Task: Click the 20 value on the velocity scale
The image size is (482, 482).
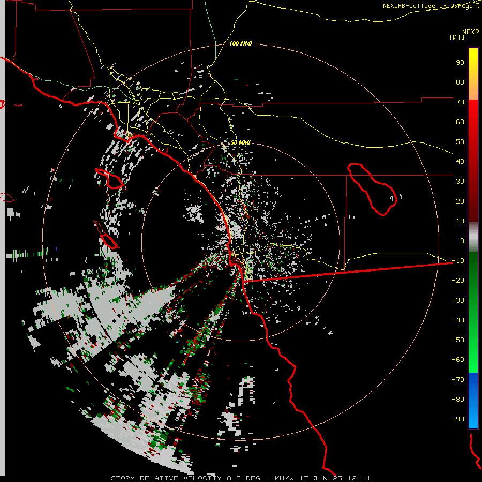Action: click(460, 201)
